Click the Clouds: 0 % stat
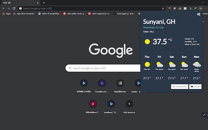The height and width of the screenshot is (130, 208). [x=189, y=39]
